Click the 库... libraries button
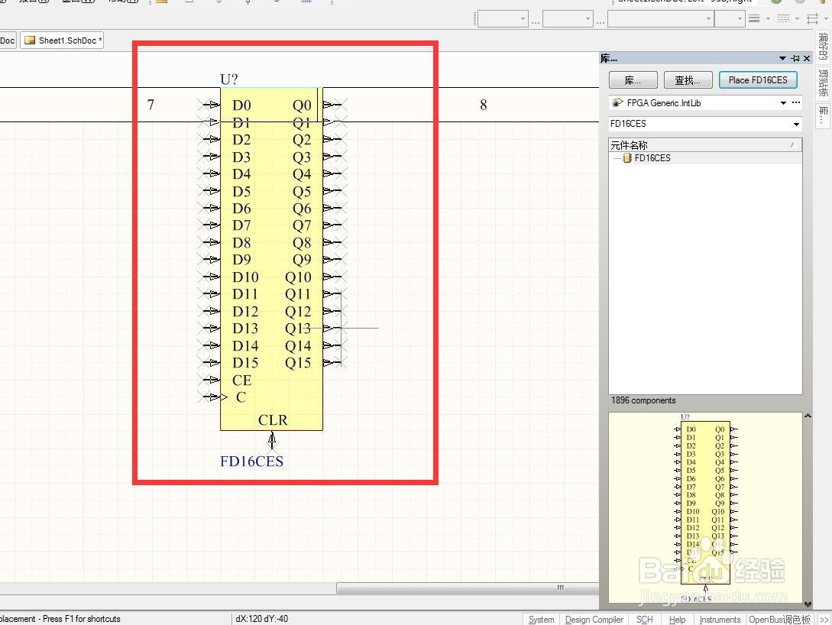This screenshot has height=625, width=832. pyautogui.click(x=633, y=80)
